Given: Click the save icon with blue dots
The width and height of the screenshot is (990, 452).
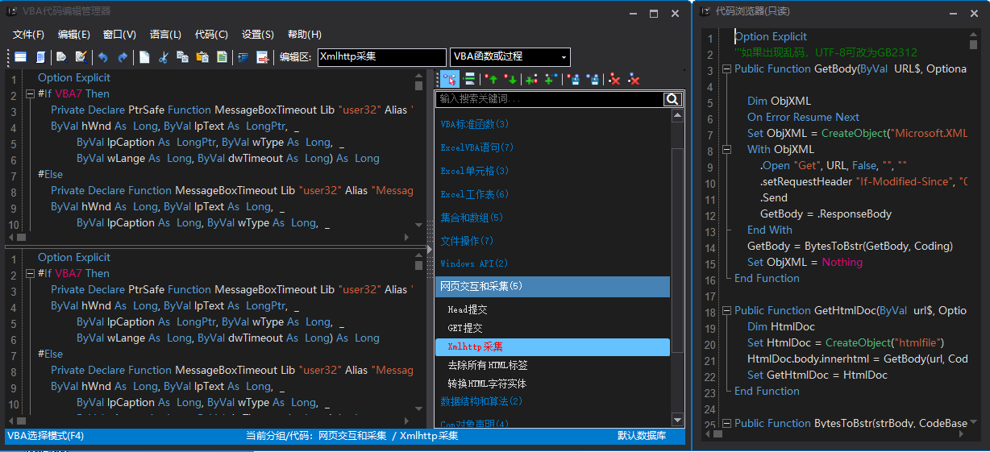Looking at the screenshot, I should (593, 79).
